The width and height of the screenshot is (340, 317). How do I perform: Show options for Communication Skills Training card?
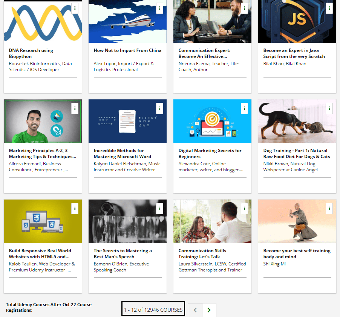[245, 209]
